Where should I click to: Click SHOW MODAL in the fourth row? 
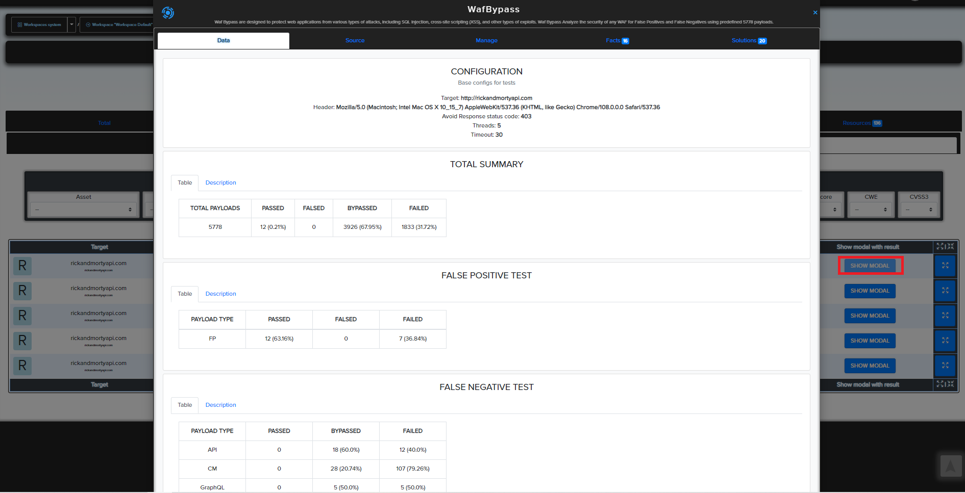coord(870,341)
